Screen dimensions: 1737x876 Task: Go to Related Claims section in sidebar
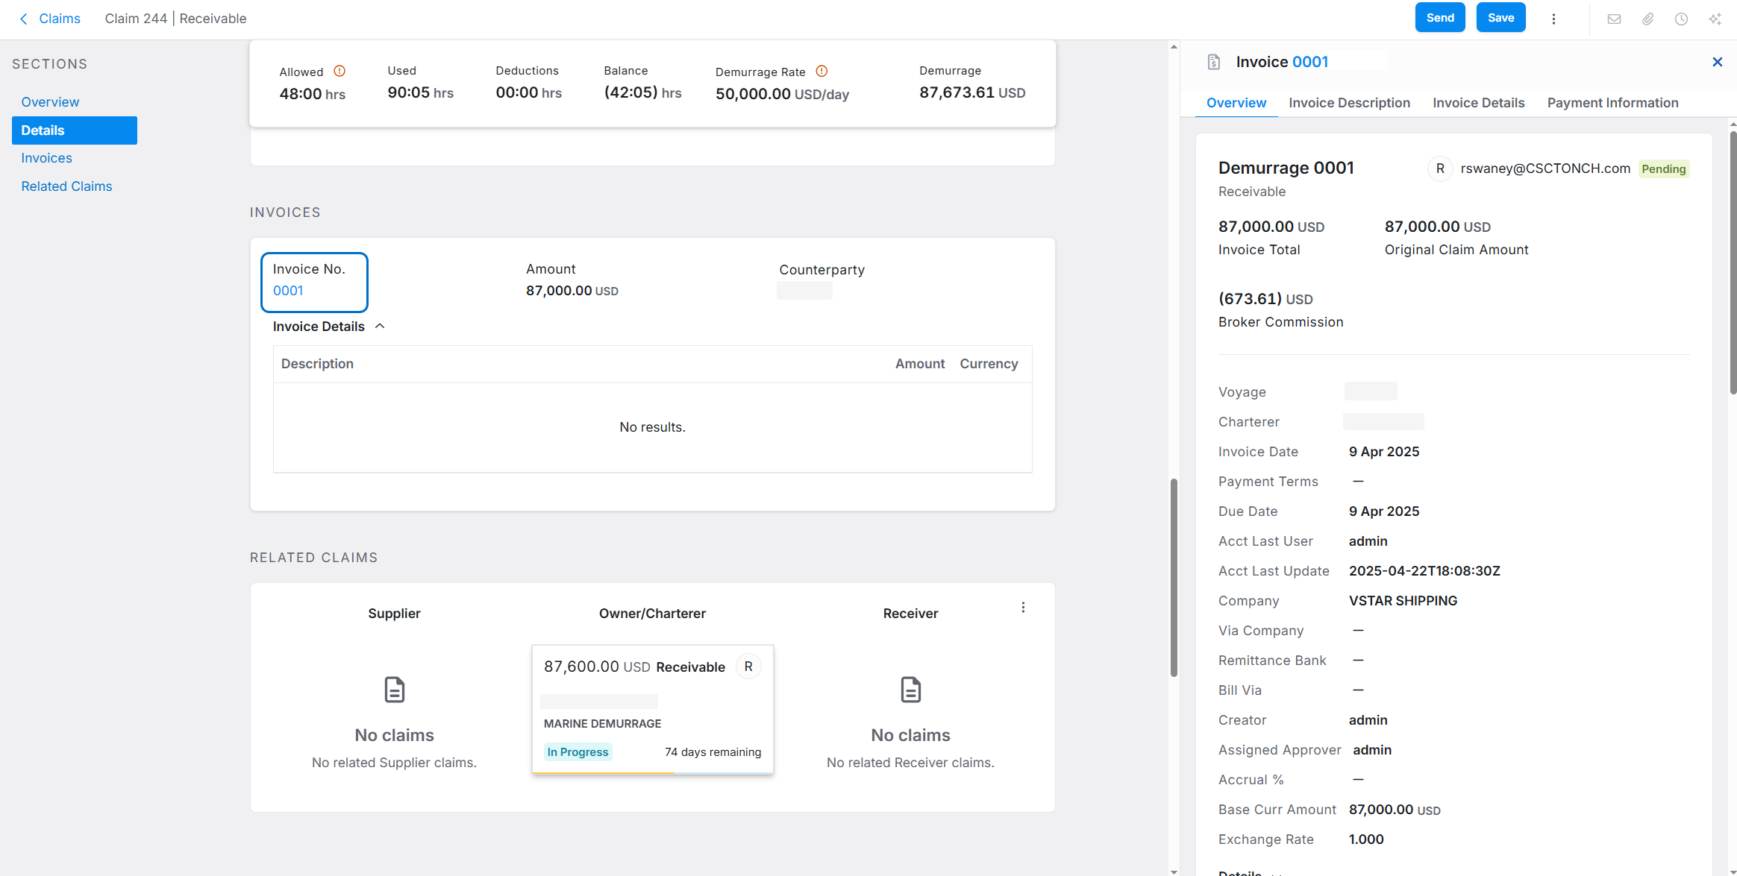click(66, 186)
